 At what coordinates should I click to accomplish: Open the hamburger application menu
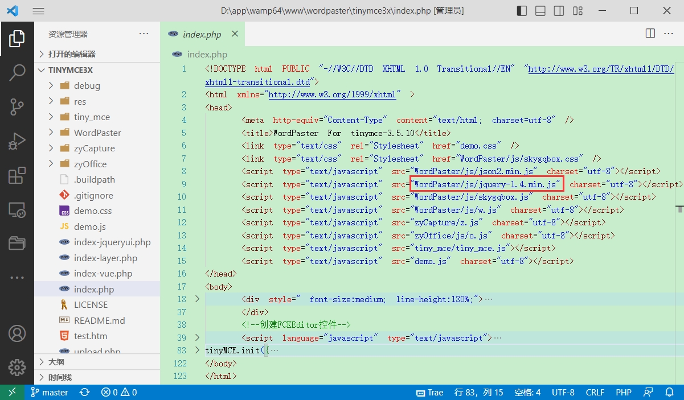click(38, 11)
